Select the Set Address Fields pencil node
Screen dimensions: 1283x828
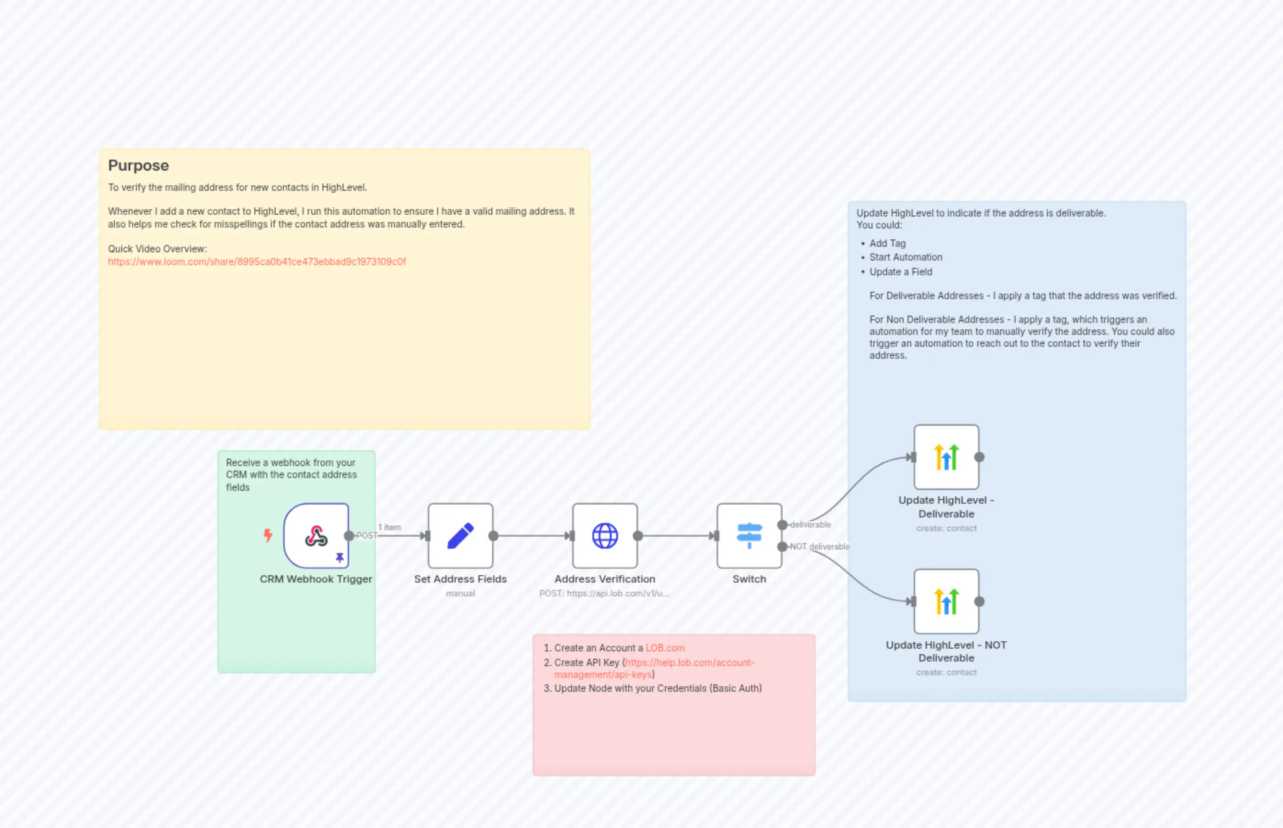point(460,535)
